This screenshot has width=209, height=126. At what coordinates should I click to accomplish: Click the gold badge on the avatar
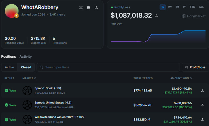[x=16, y=16]
